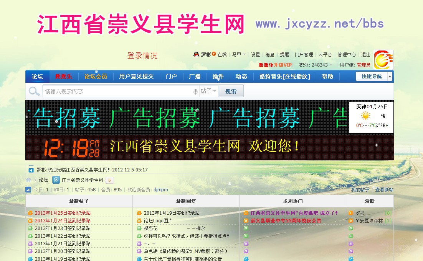Open the 广播 navigation tab

click(x=195, y=77)
